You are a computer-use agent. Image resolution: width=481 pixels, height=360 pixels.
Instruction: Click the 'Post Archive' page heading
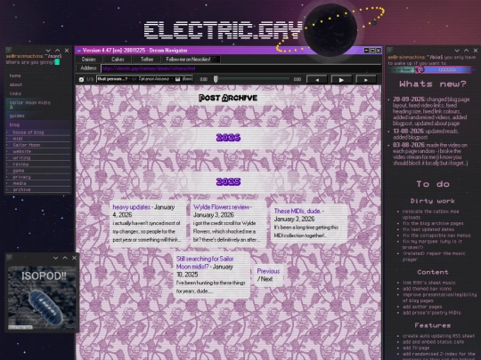(x=228, y=98)
